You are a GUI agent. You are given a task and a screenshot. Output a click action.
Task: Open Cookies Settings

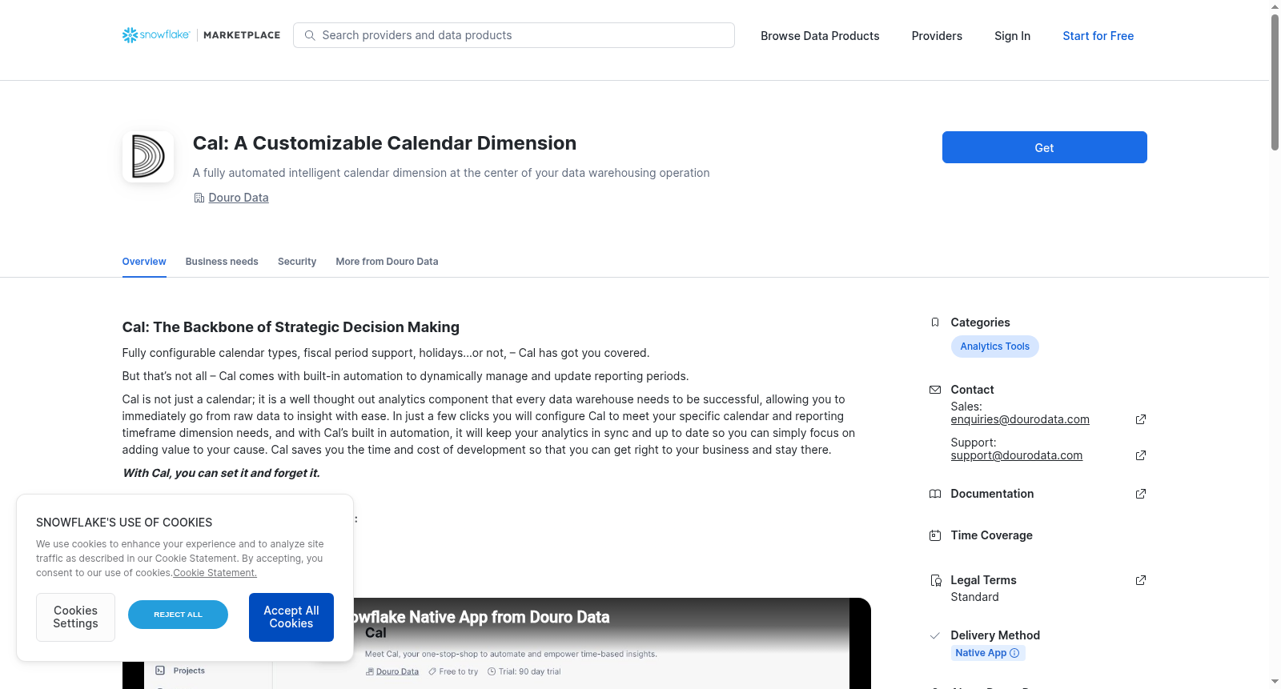pyautogui.click(x=75, y=617)
